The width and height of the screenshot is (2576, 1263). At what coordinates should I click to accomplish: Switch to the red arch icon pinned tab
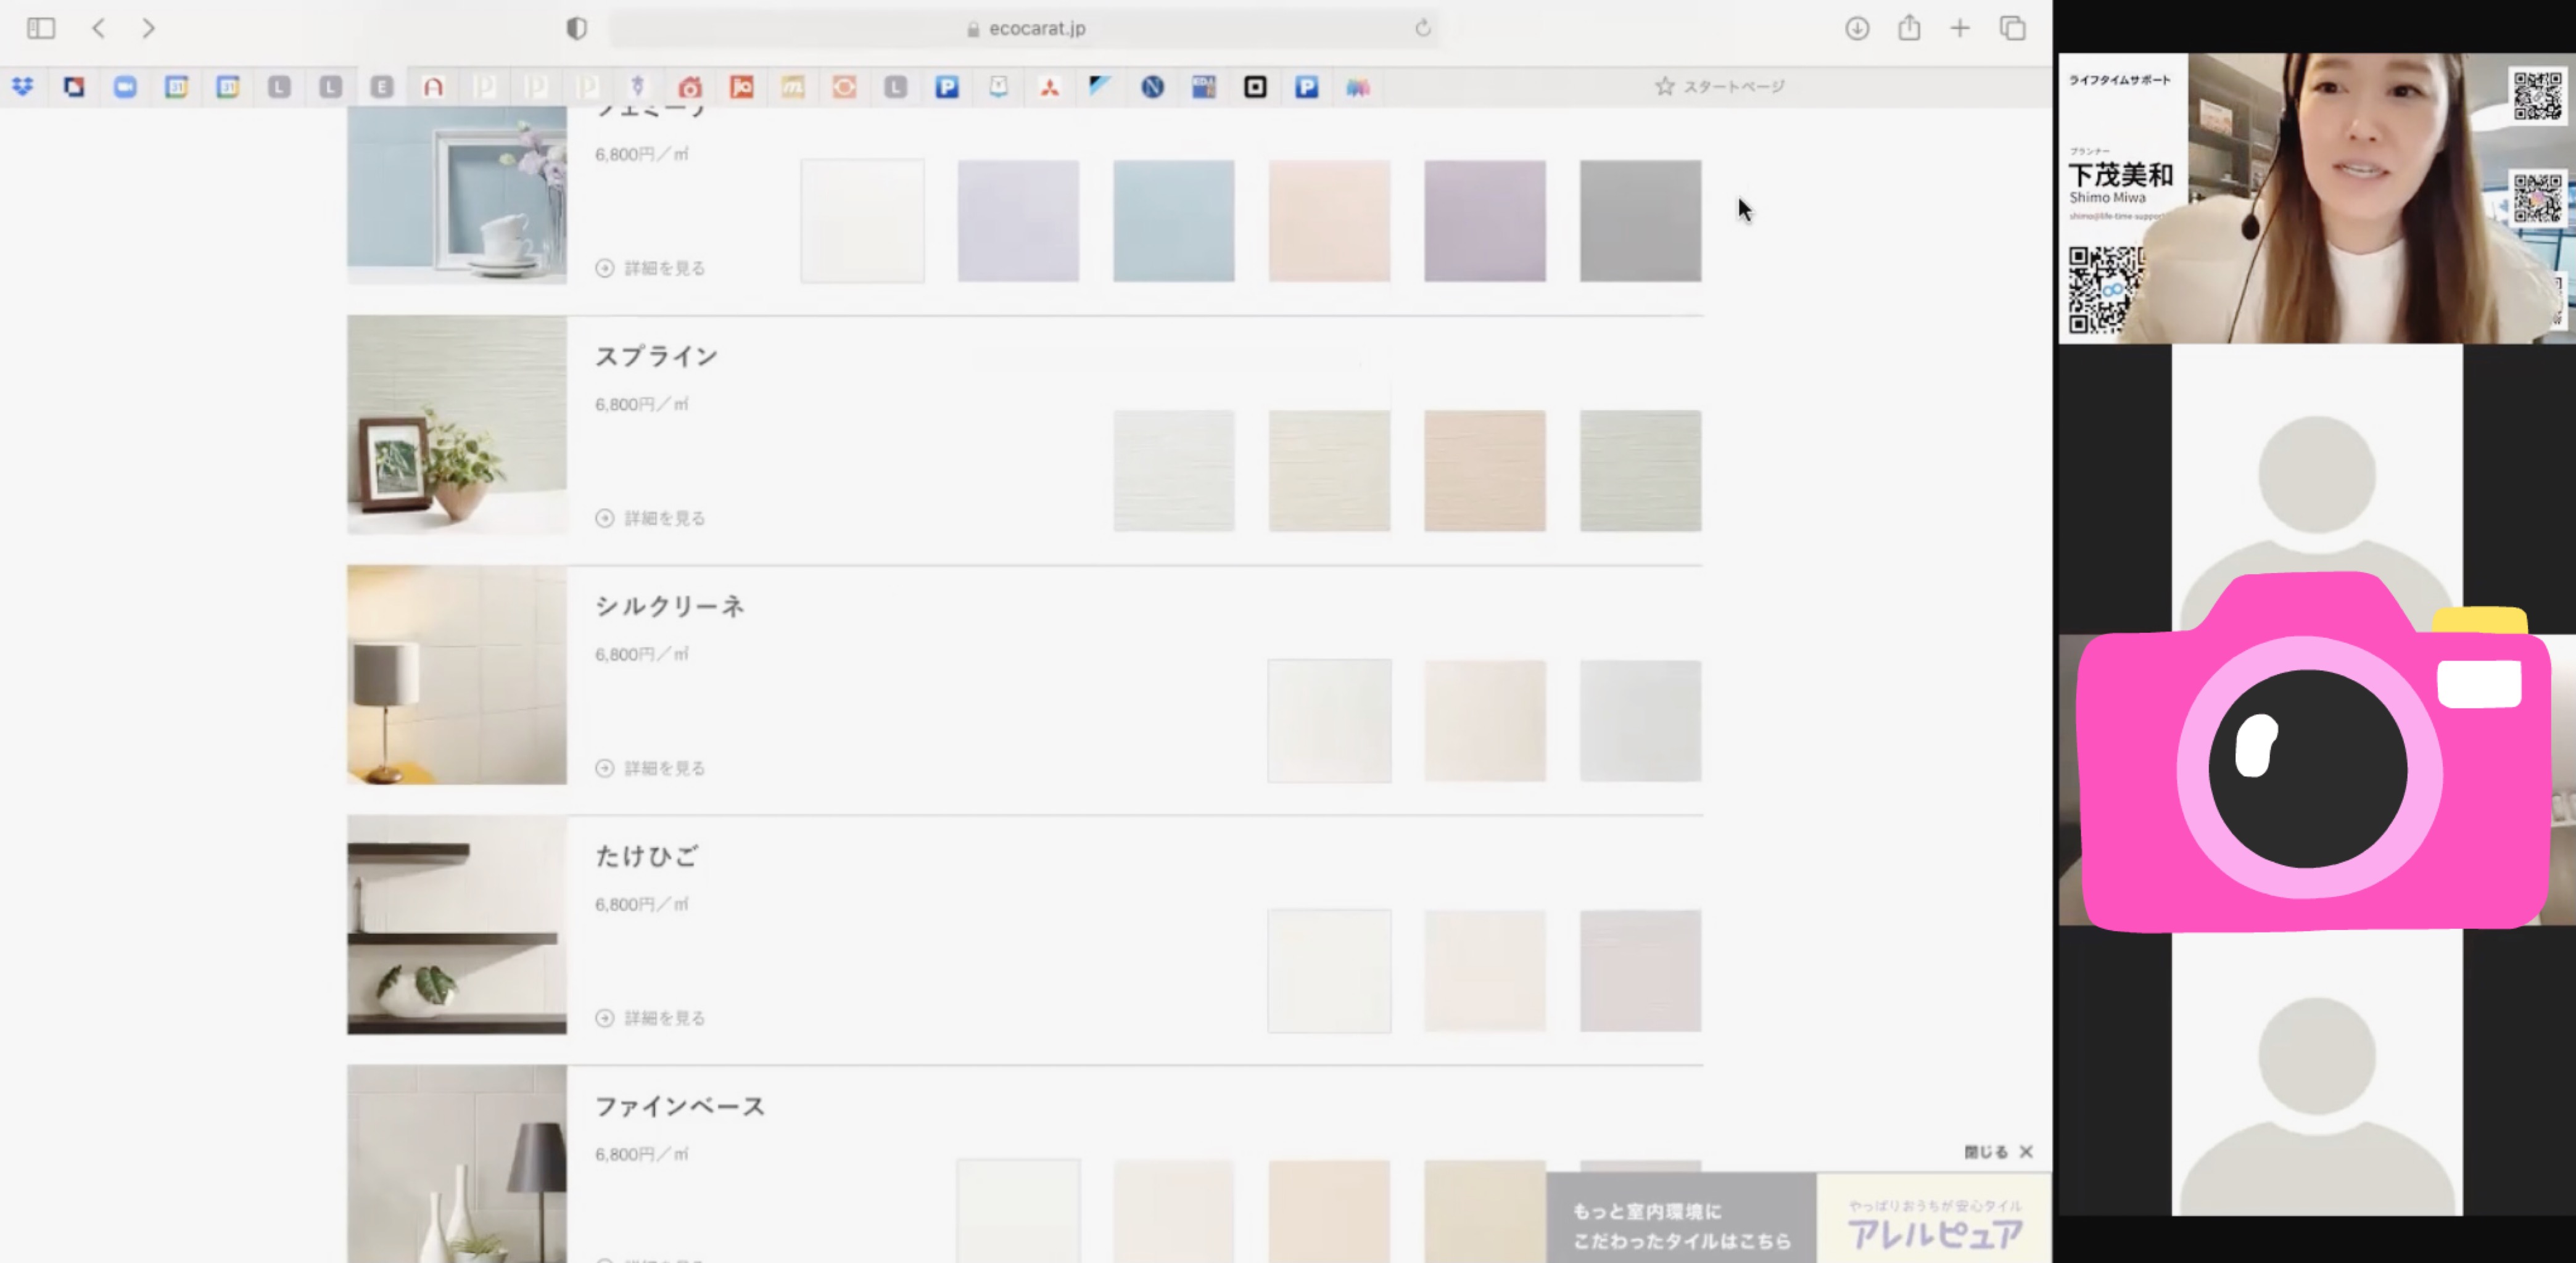click(x=433, y=87)
